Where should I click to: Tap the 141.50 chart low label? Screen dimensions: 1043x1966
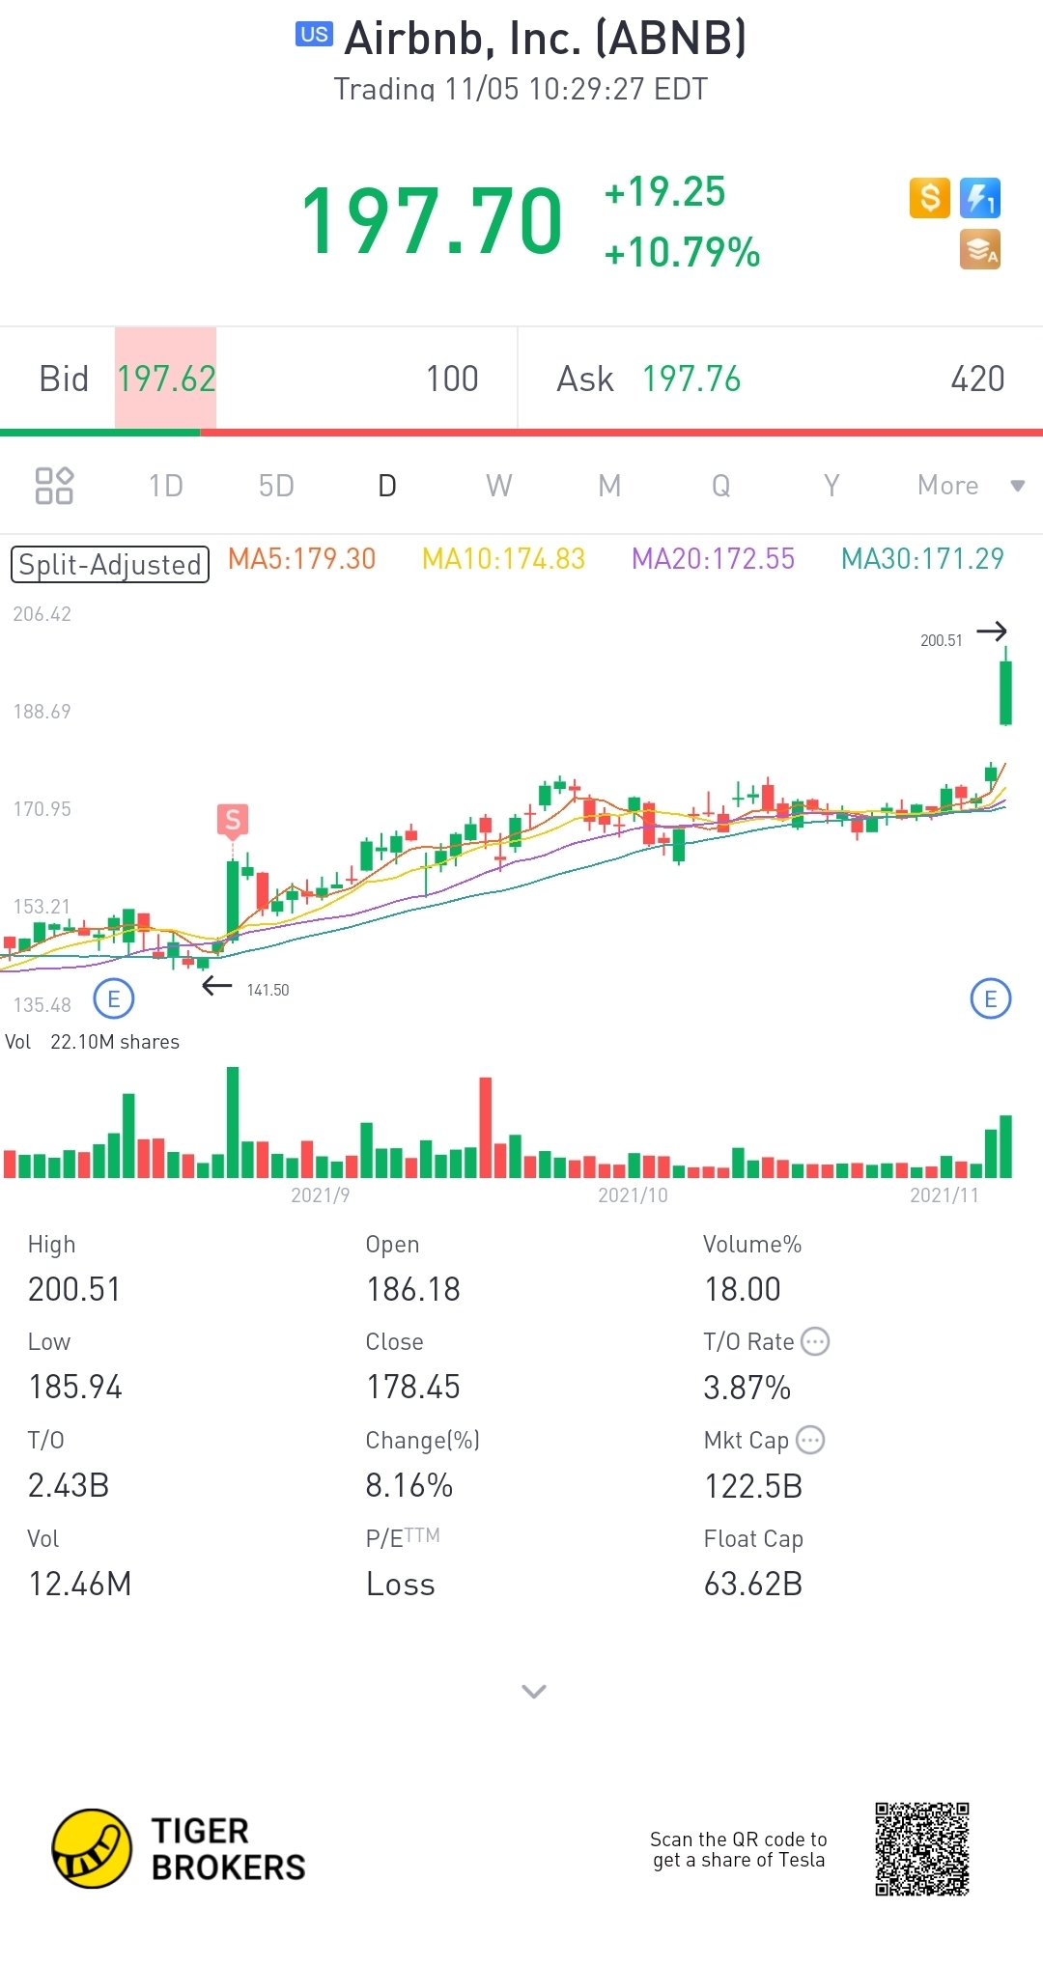(268, 990)
